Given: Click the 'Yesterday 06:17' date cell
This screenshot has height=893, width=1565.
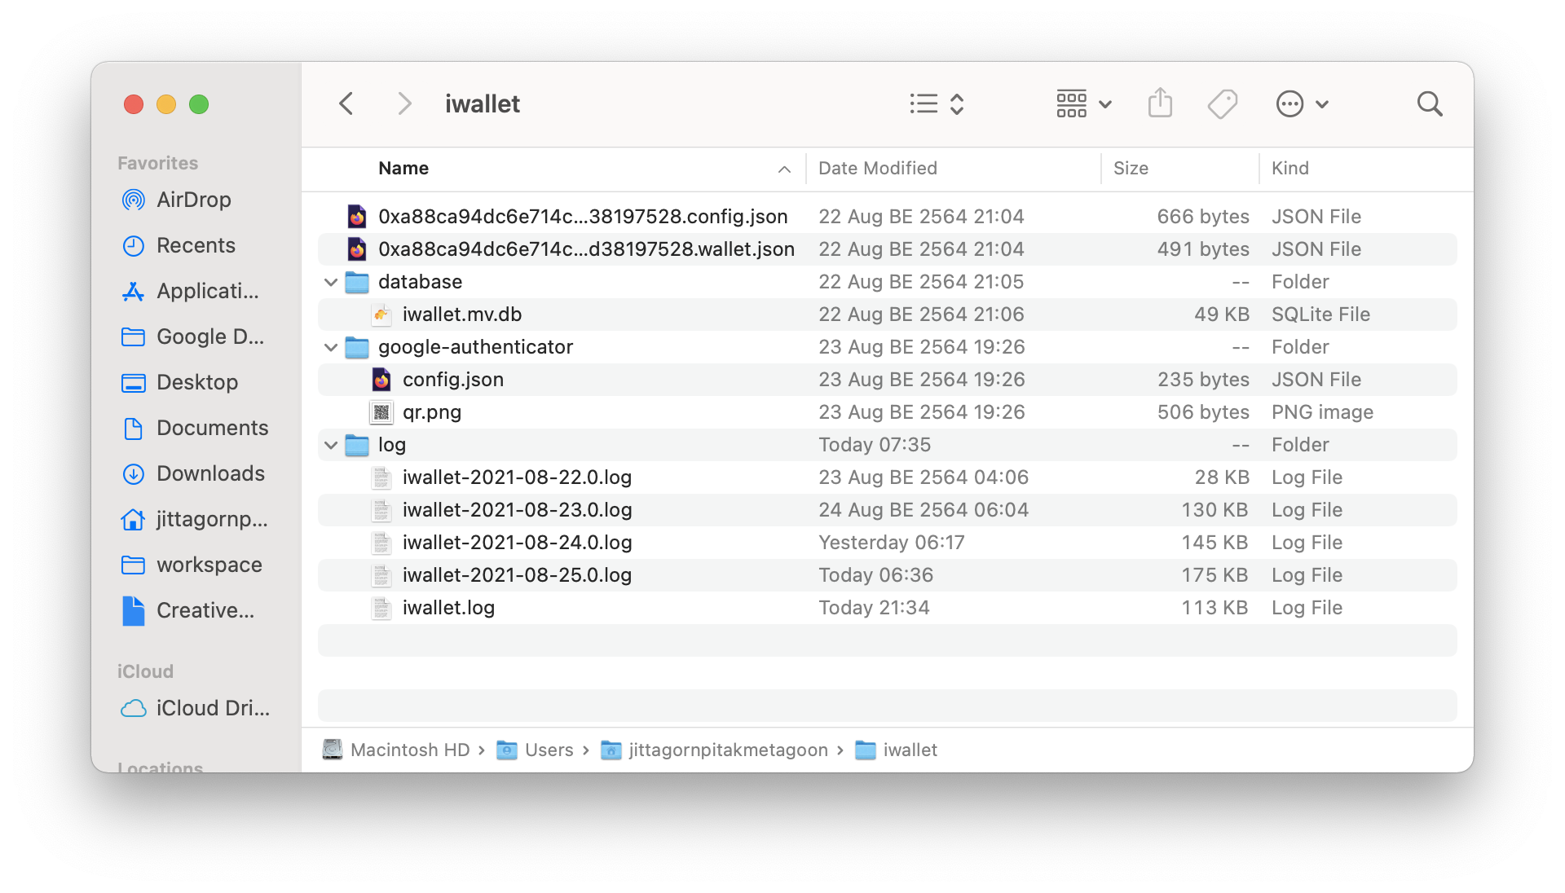Looking at the screenshot, I should tap(892, 543).
